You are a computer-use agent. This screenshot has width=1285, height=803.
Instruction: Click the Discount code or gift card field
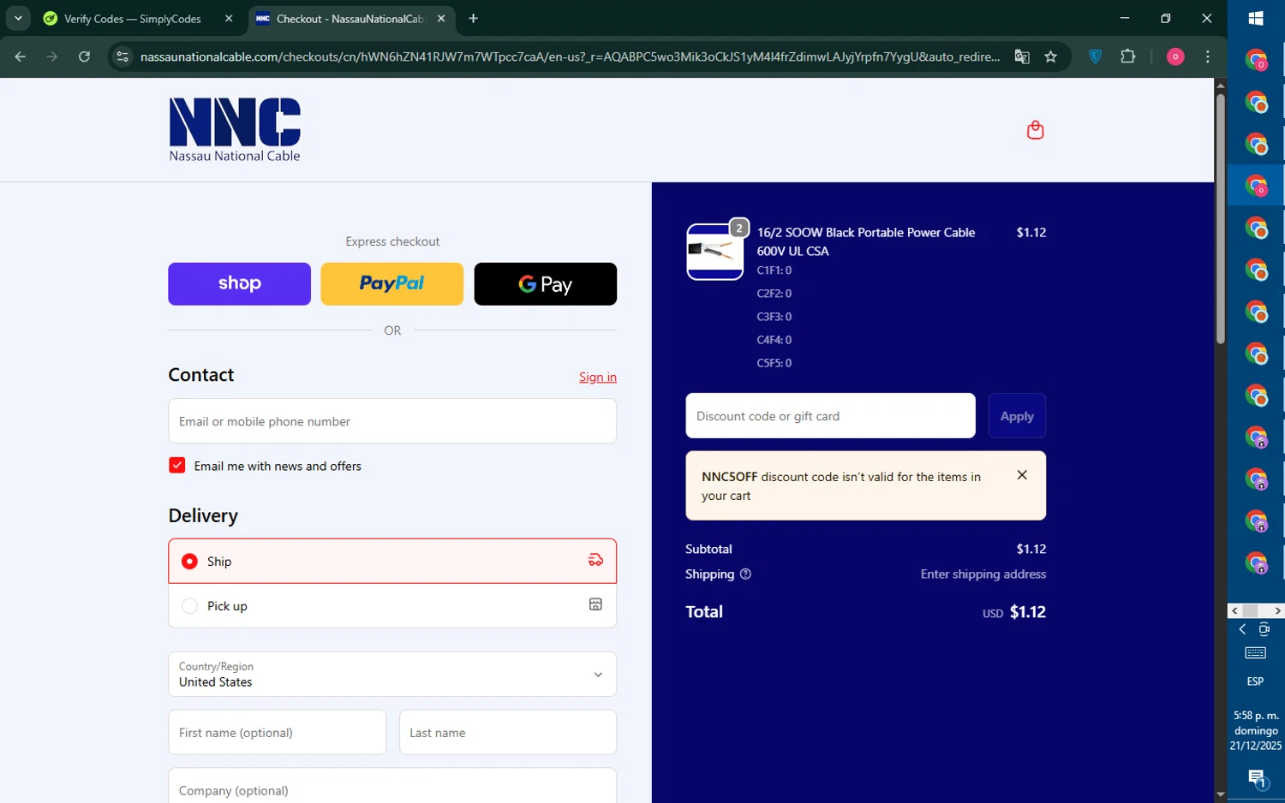click(x=830, y=416)
